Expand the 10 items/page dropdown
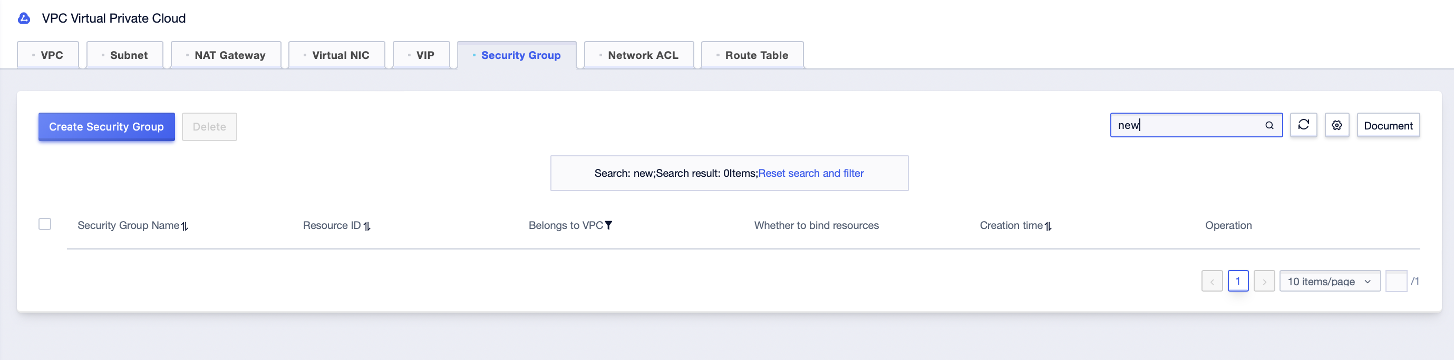This screenshot has width=1454, height=360. (1330, 281)
